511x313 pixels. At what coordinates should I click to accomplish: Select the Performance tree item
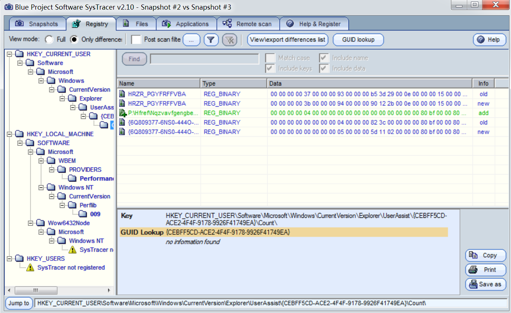pyautogui.click(x=96, y=179)
